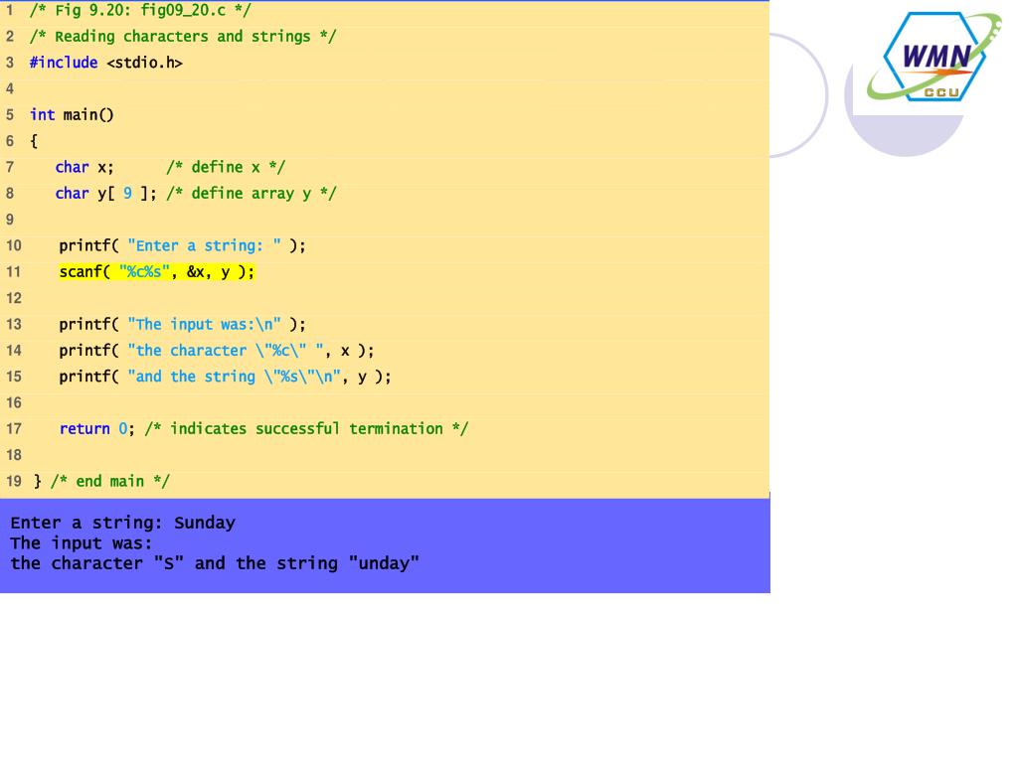Viewport: 1018px width, 763px height.
Task: Click the "char y[ 9 ];" declaration
Action: point(105,194)
